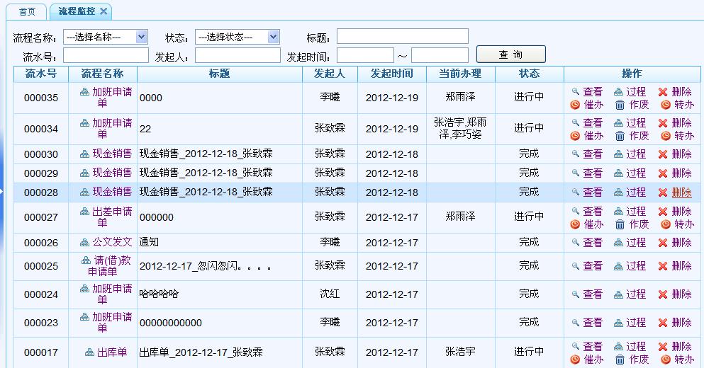Viewport: 704px width, 368px height.
Task: Click the delete X icon for row 000034
Action: click(663, 123)
